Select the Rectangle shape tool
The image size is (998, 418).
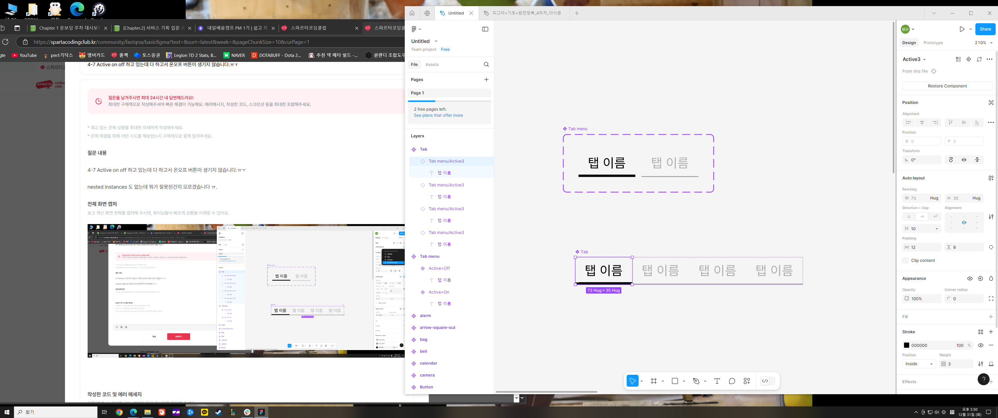[675, 381]
